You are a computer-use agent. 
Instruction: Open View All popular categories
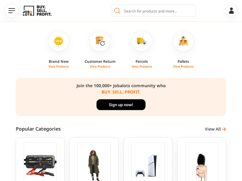[x=215, y=129]
